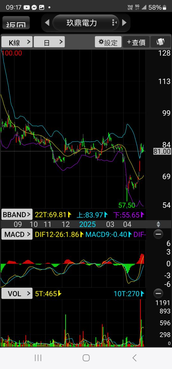Collapse the VOL panel with minus icon
Viewport: 172px width, 369px height.
tap(158, 293)
